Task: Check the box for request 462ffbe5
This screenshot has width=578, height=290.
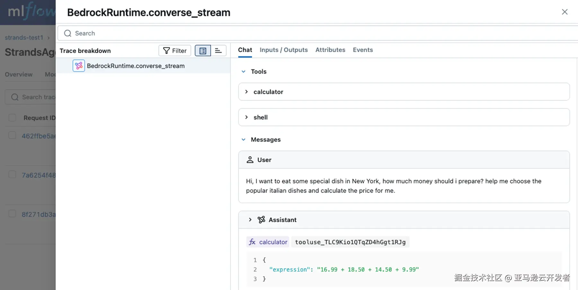Action: (12, 135)
